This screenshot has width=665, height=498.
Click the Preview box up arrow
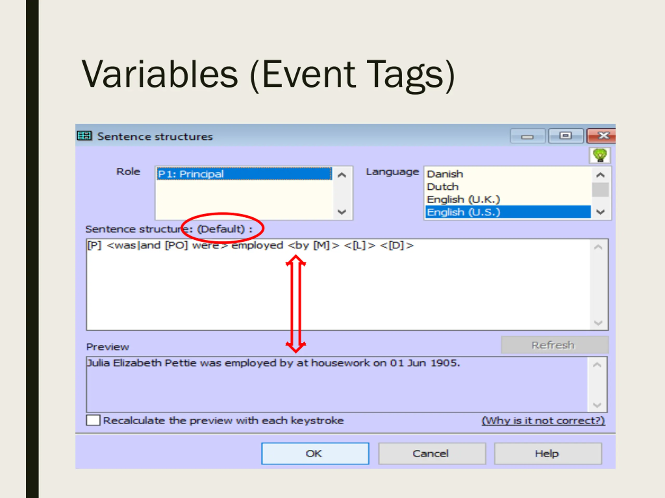tap(597, 365)
